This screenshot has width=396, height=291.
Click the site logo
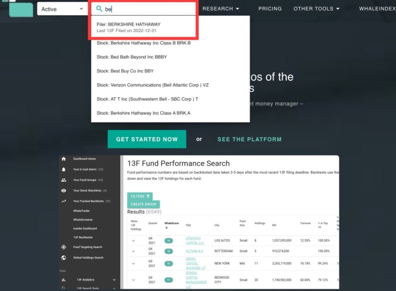click(x=21, y=9)
